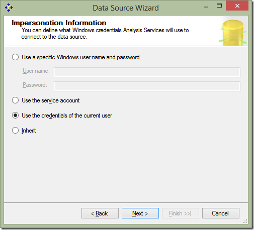Go to previous step with Back button
Viewport: 254px width, 230px height.
click(100, 213)
